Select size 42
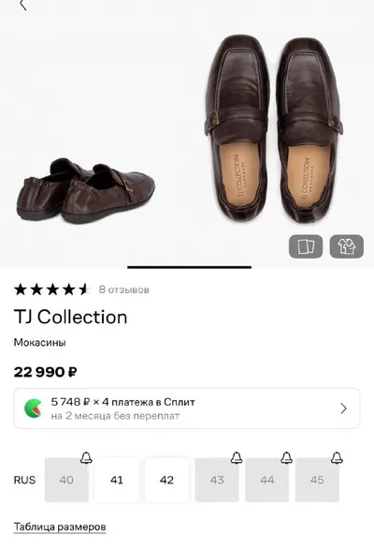The image size is (374, 549). tap(166, 480)
